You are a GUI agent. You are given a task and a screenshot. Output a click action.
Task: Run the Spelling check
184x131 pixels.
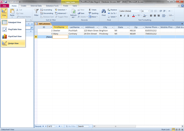(93, 13)
